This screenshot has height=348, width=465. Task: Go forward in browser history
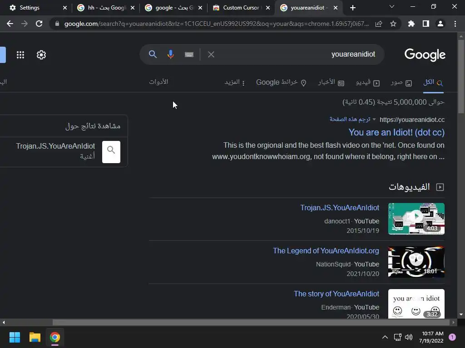coord(25,24)
